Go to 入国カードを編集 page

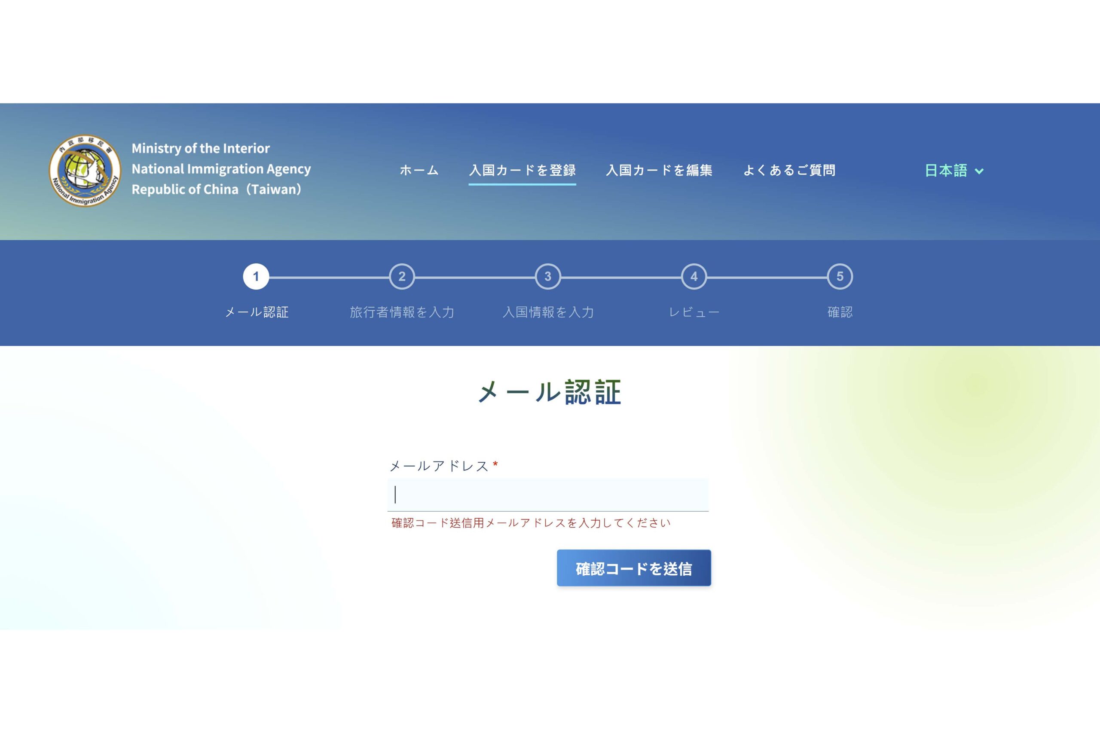point(659,170)
